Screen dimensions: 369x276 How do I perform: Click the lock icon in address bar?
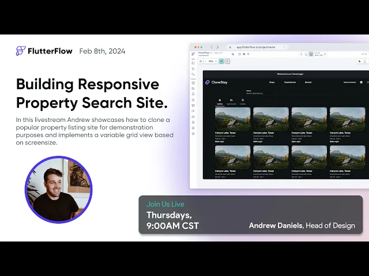[x=230, y=47]
